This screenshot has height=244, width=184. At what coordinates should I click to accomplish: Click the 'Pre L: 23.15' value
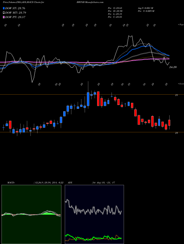pyautogui.click(x=115, y=14)
